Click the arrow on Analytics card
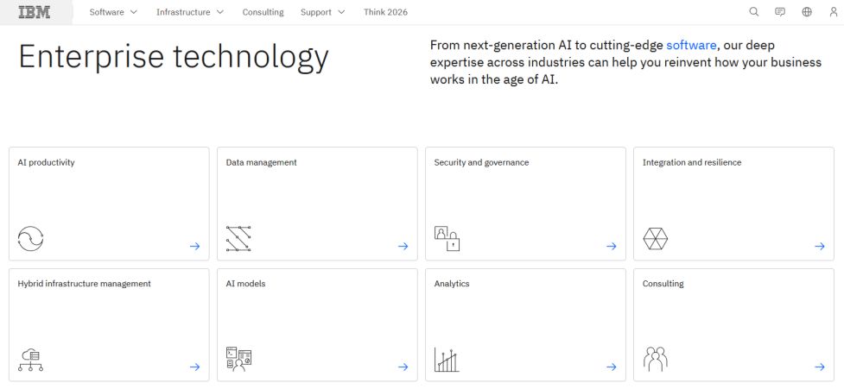 612,367
